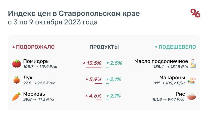Select the ПОДОРОЖАЛО heading
The image size is (209, 118).
click(35, 47)
